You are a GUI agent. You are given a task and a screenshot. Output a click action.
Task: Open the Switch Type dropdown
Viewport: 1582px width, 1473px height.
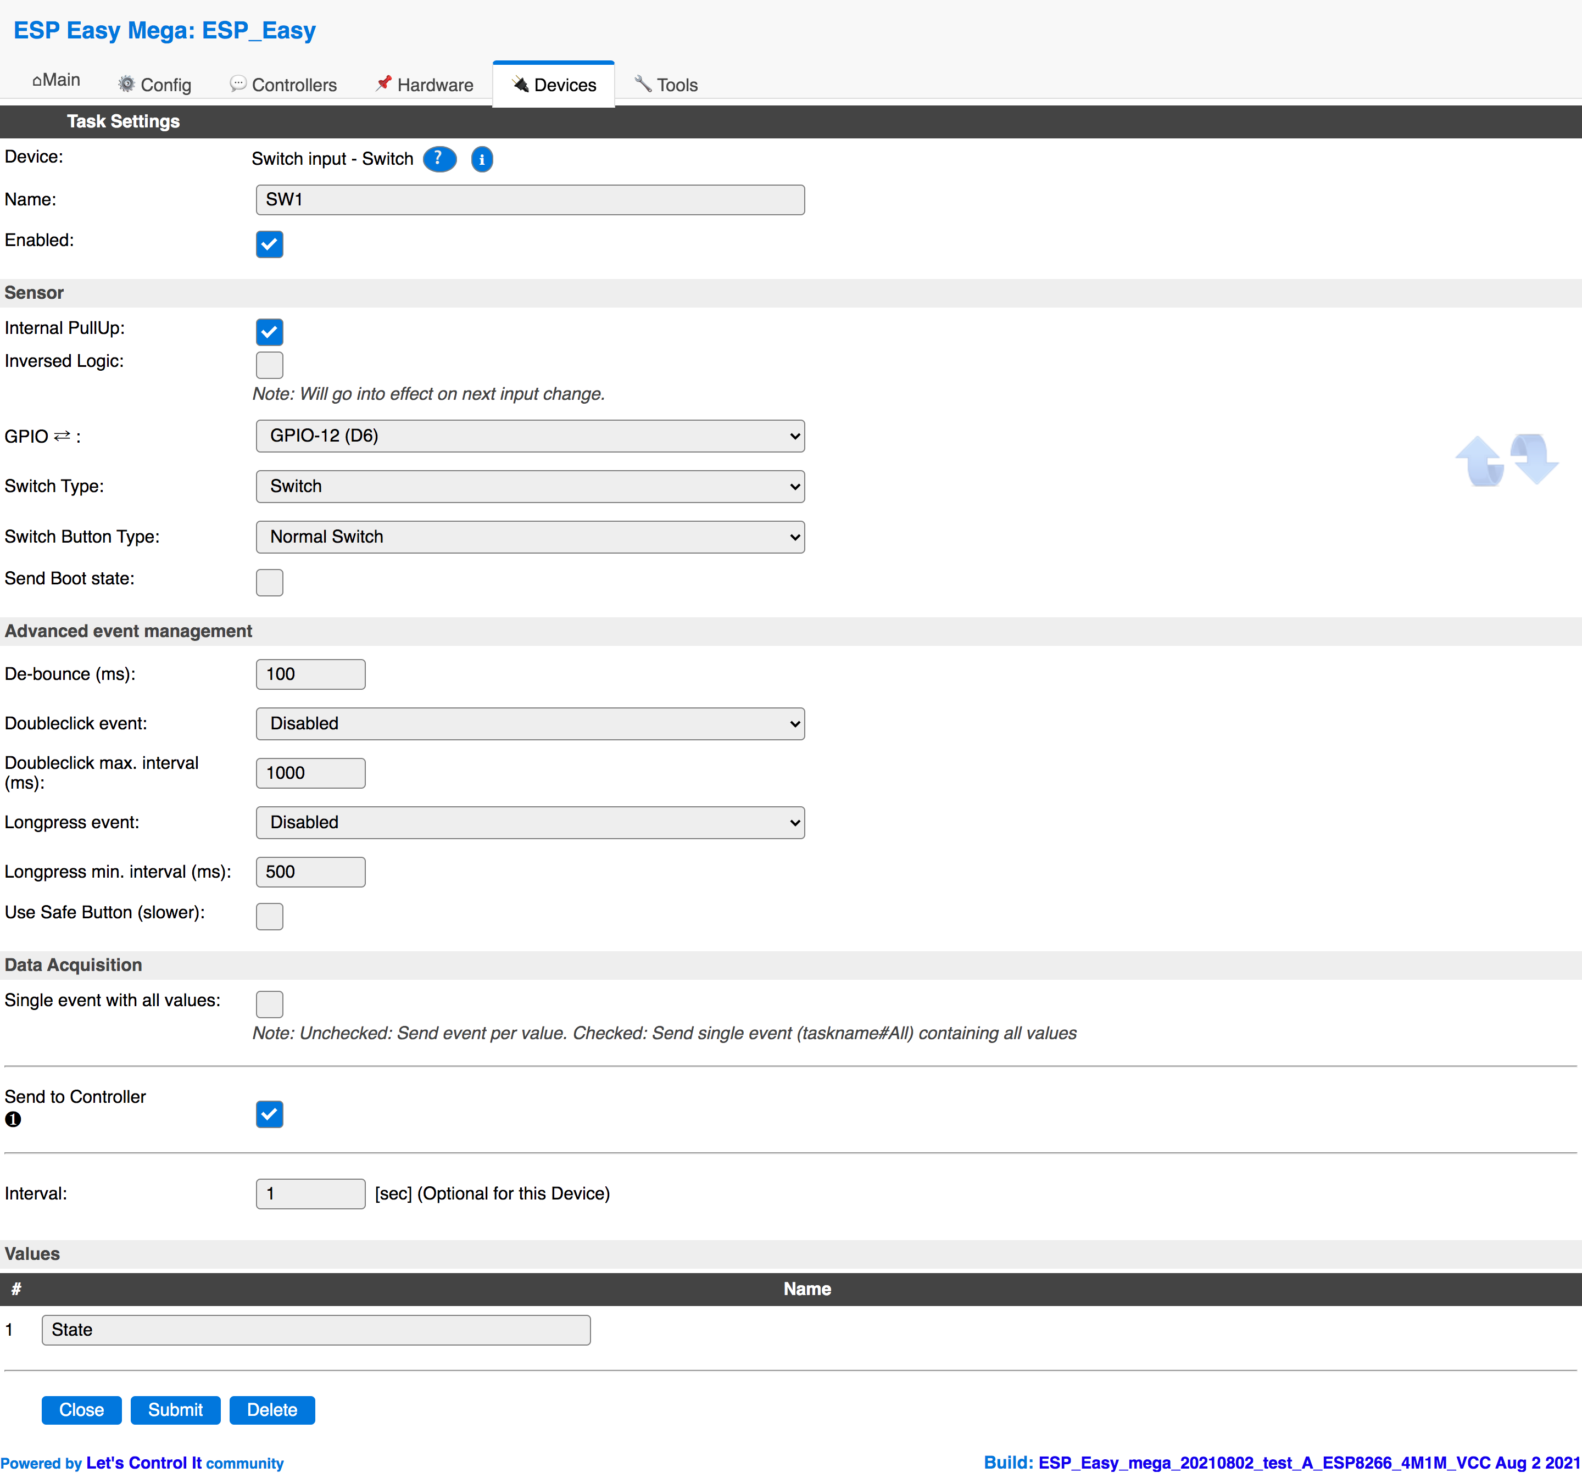click(530, 486)
